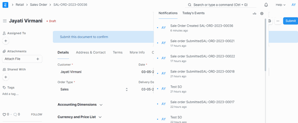Open the ERPNext home logo

pyautogui.click(x=5, y=5)
